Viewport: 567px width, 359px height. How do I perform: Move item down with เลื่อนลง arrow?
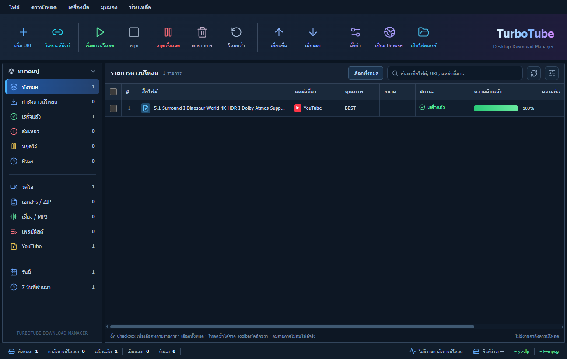click(x=313, y=32)
